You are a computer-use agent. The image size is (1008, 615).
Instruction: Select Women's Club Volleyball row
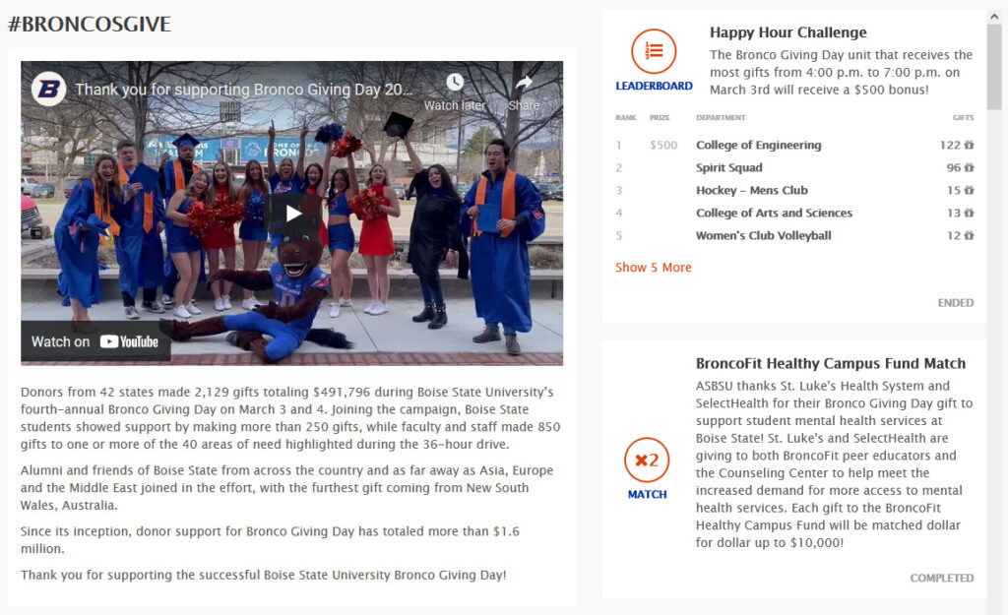(x=794, y=236)
